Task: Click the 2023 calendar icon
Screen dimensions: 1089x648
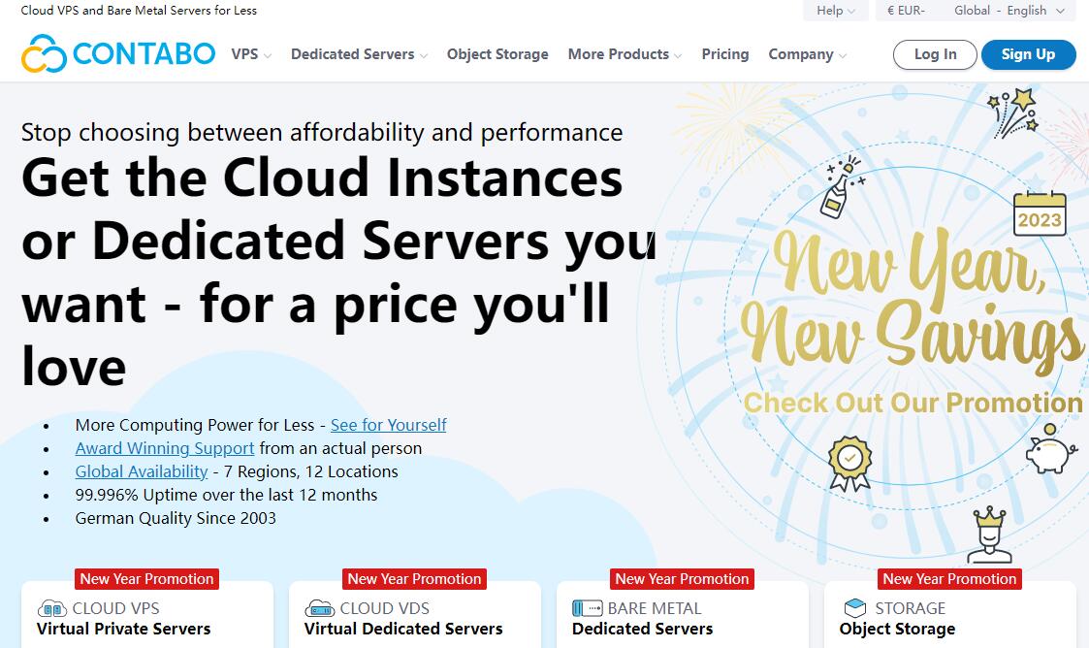Action: (1040, 213)
